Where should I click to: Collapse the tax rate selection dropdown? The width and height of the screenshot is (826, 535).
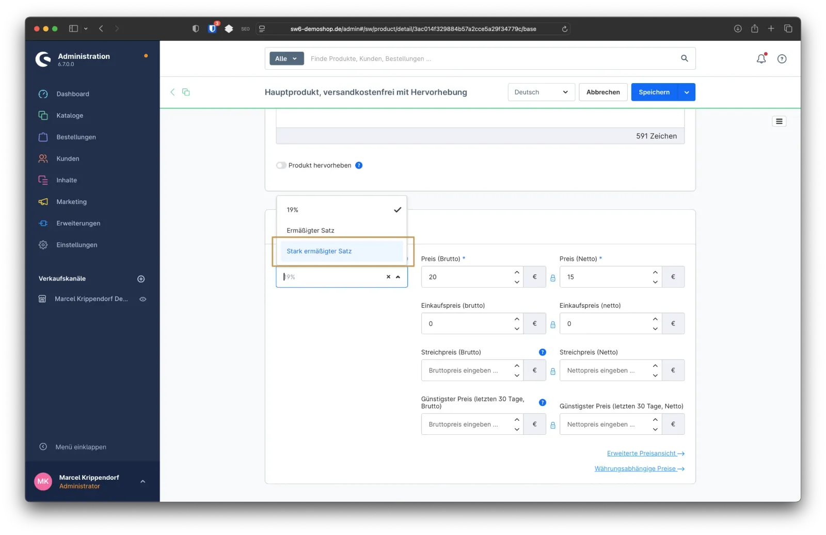point(398,277)
